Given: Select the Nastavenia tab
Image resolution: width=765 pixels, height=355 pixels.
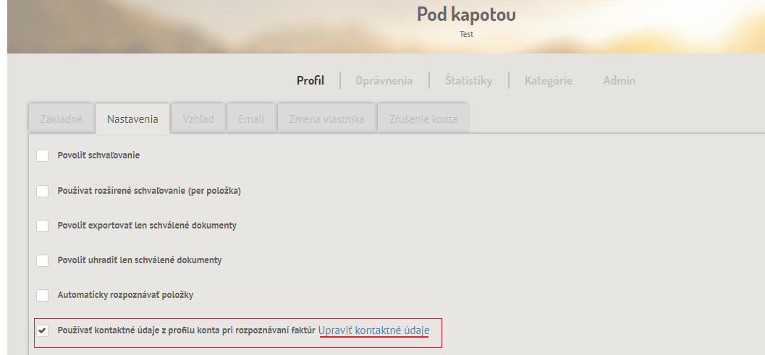Looking at the screenshot, I should click(132, 119).
